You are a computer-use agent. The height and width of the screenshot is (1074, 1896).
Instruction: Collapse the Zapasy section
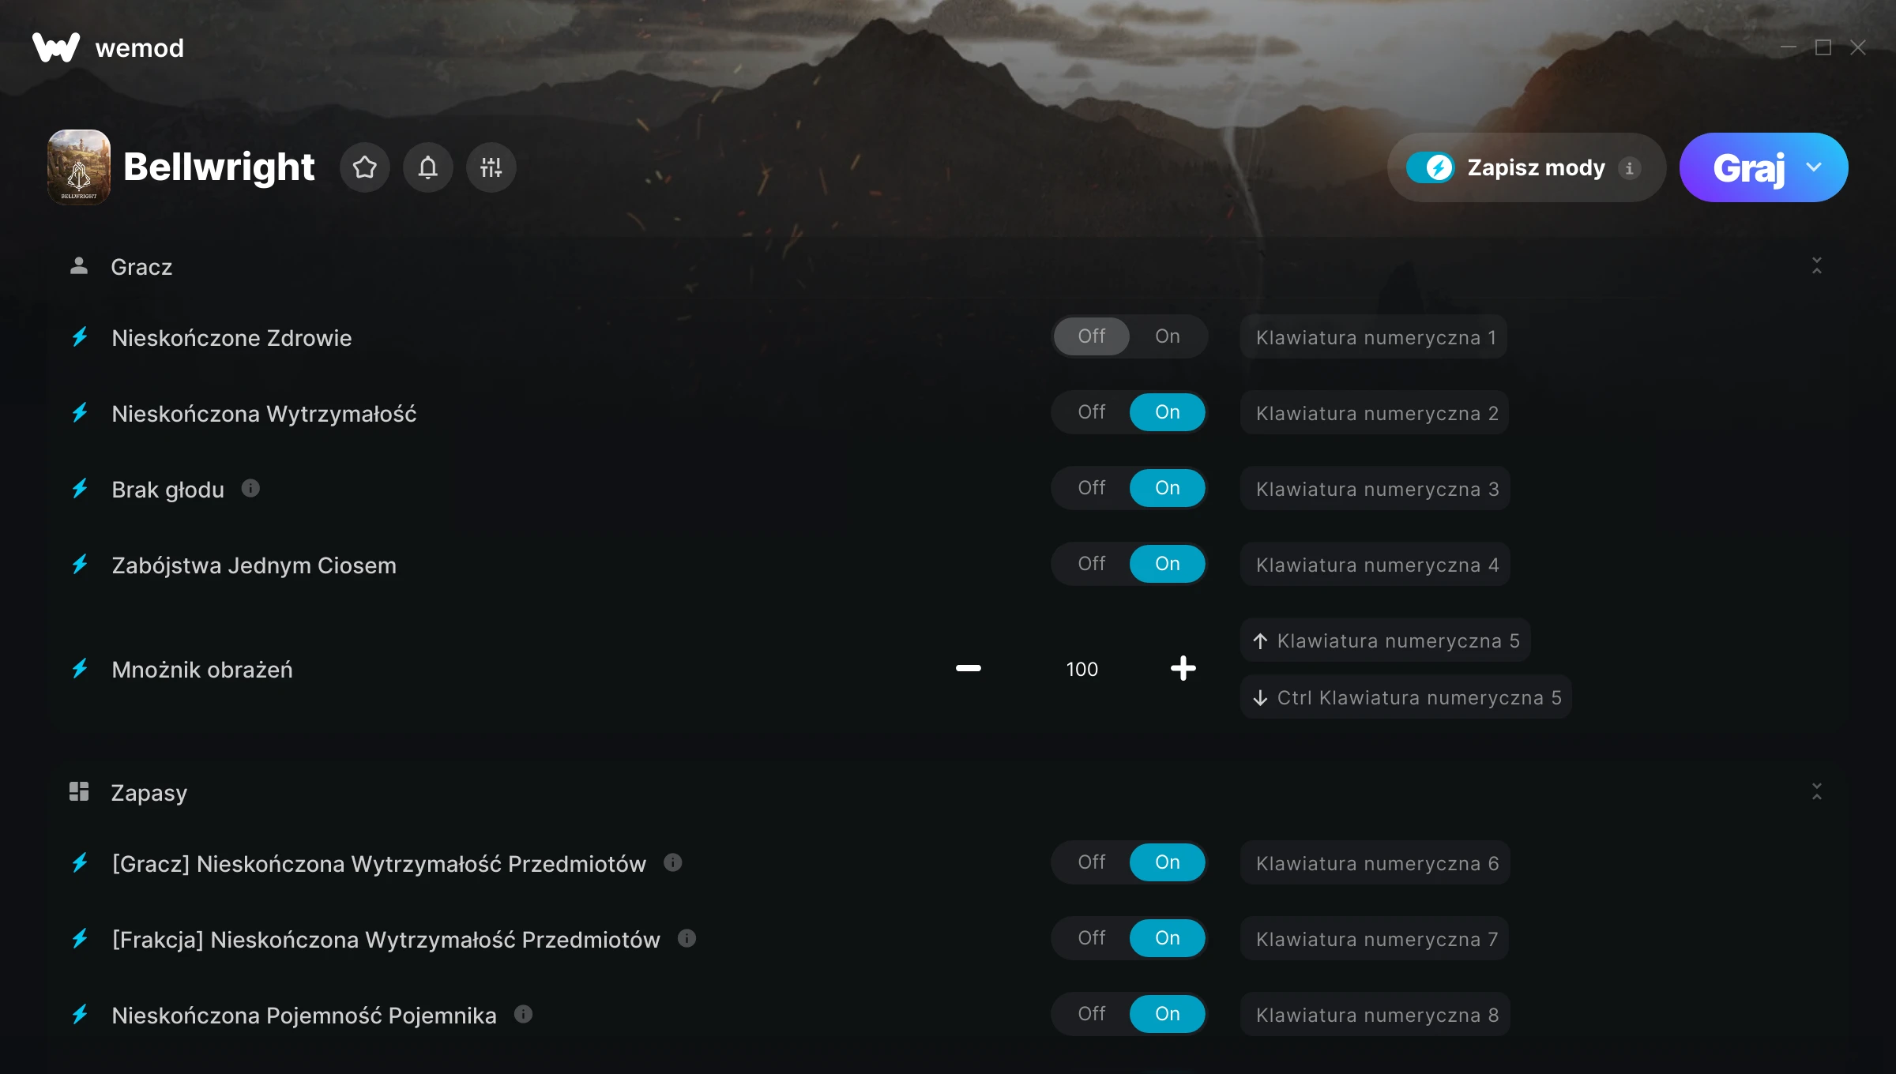point(1816,791)
